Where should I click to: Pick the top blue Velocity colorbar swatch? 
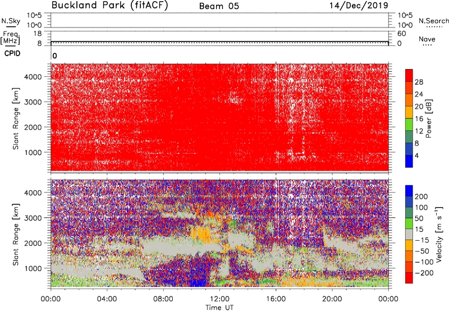pyautogui.click(x=409, y=191)
